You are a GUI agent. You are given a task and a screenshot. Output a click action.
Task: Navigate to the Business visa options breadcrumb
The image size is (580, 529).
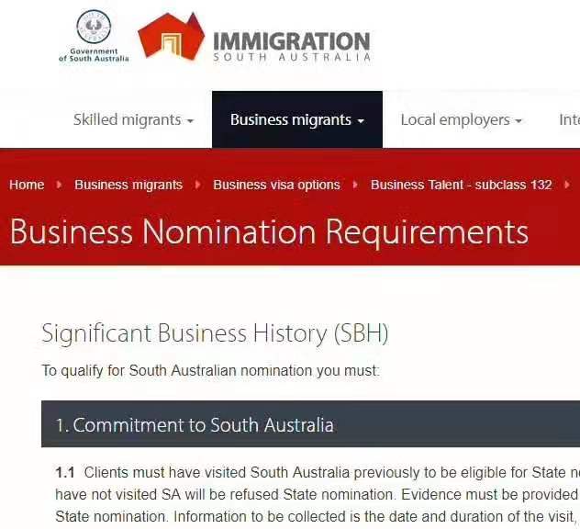coord(276,185)
